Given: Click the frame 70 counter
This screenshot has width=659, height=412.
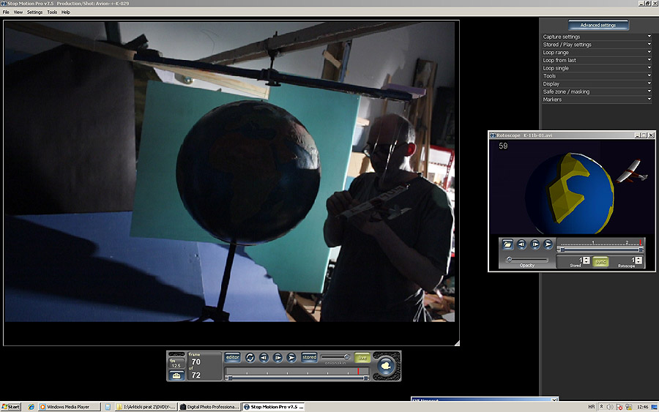Looking at the screenshot, I should click(x=196, y=362).
